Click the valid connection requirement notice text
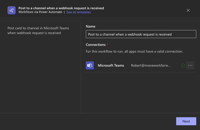 (x=134, y=51)
